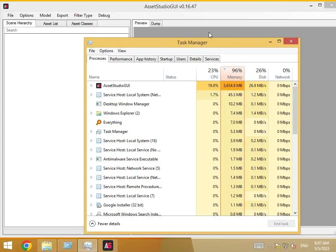Sort processes by Network column header

click(280, 73)
